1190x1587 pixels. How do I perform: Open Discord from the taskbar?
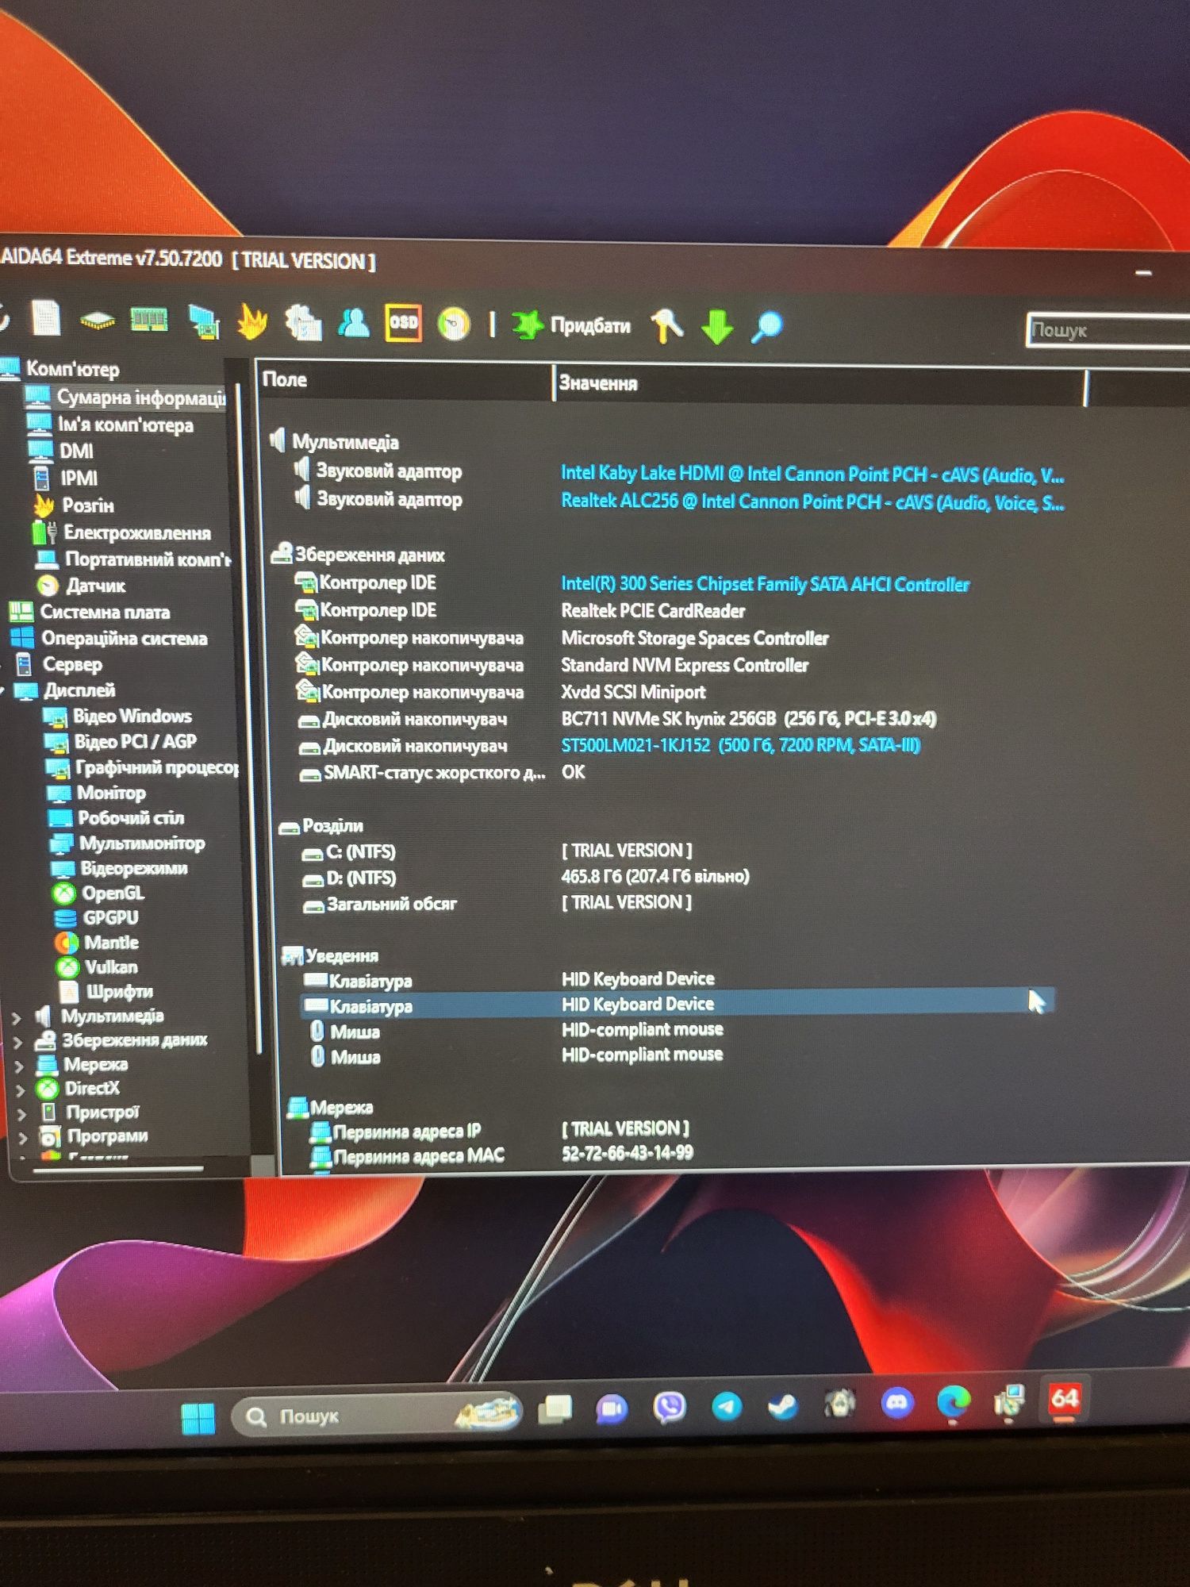(x=896, y=1403)
